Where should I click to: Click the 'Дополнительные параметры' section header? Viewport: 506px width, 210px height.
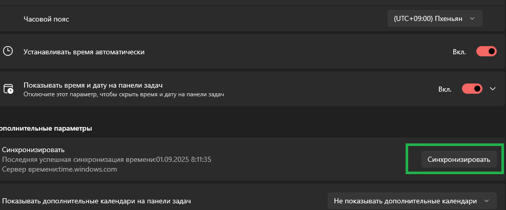[46, 129]
